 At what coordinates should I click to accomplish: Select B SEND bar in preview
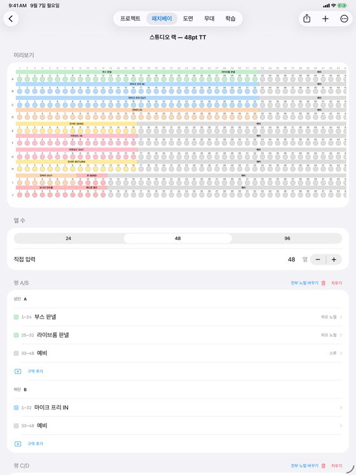[x=92, y=176]
